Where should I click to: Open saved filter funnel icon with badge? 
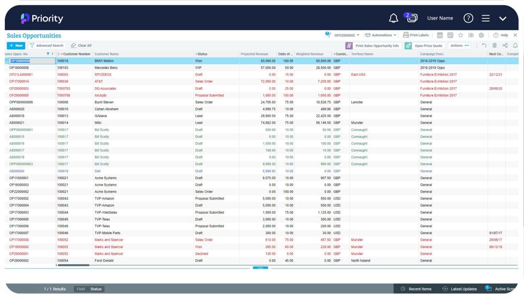(x=328, y=34)
